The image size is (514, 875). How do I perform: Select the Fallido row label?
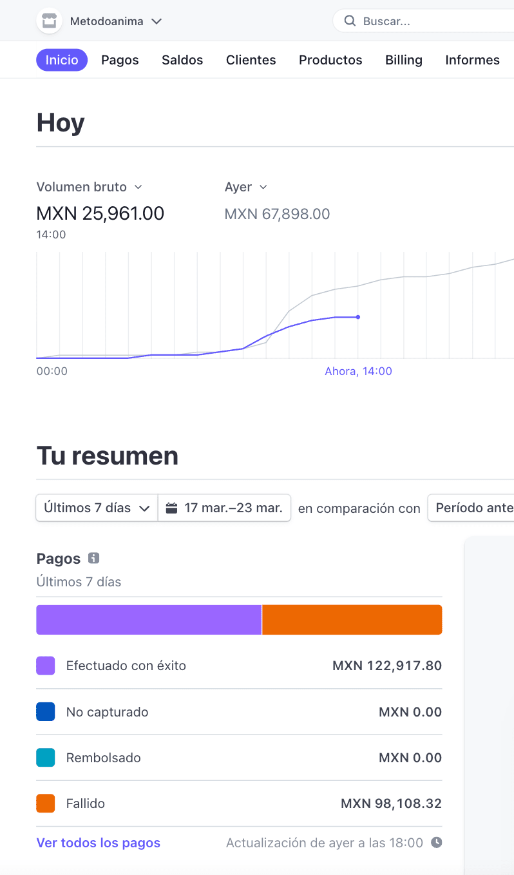(x=86, y=803)
